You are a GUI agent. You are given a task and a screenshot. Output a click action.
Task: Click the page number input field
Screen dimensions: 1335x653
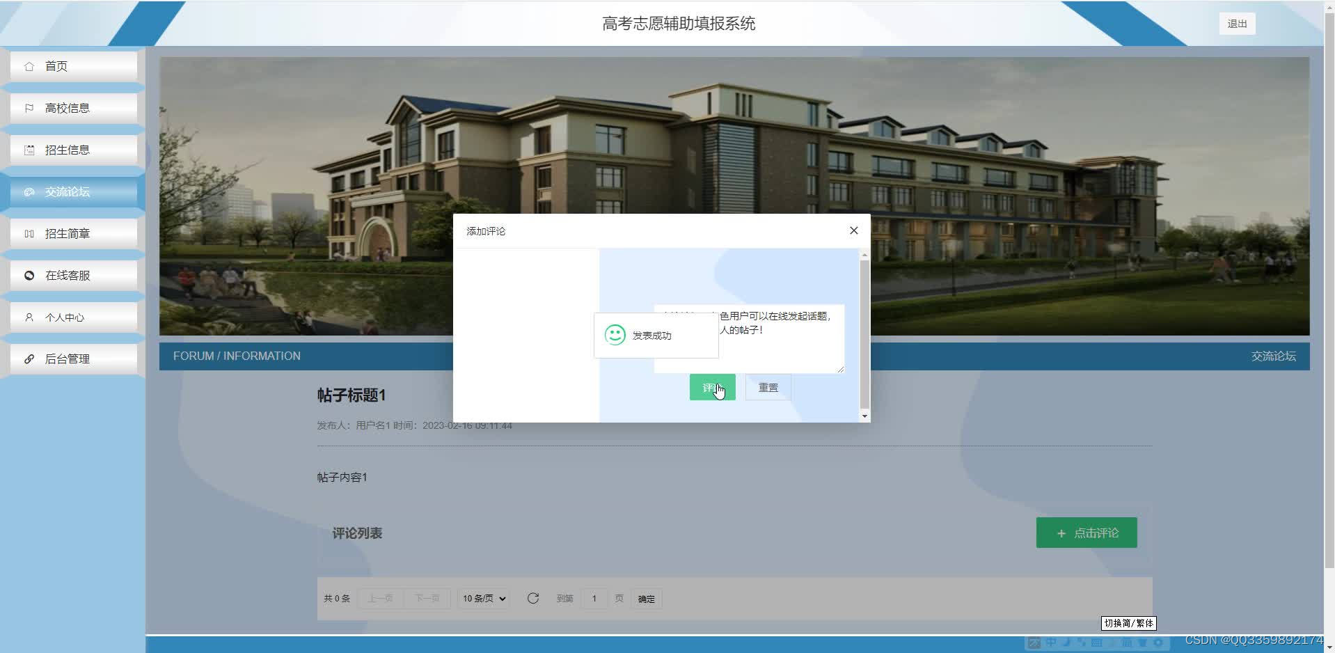pos(594,599)
